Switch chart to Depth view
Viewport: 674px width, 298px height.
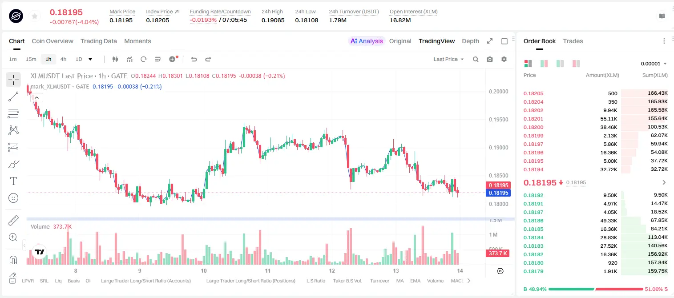470,41
